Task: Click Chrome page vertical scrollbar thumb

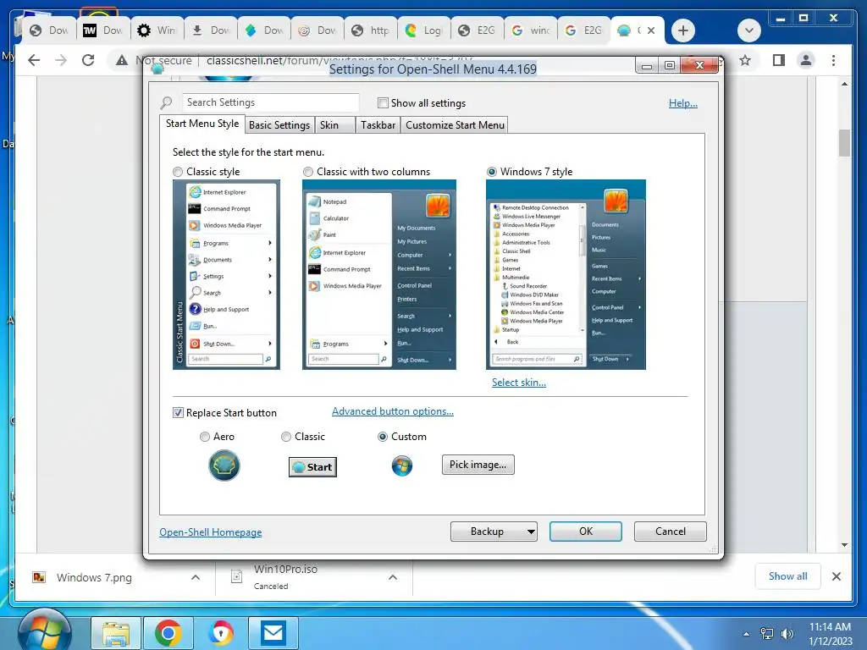Action: pos(844,142)
